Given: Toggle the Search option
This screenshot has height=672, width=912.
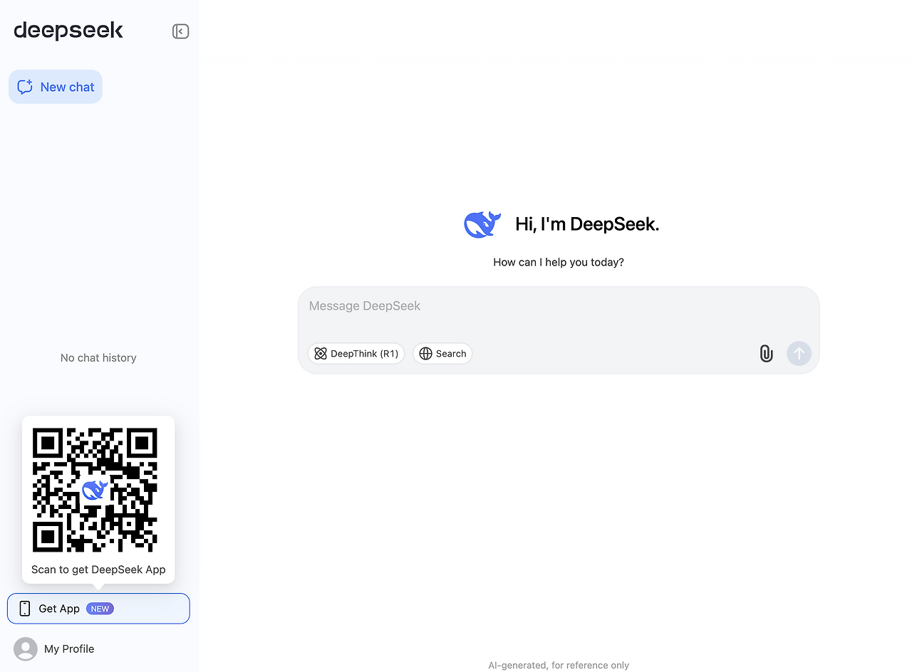Looking at the screenshot, I should (442, 354).
